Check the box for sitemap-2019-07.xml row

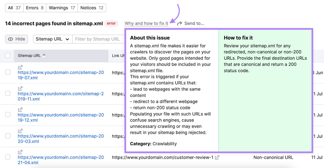coord(8,72)
